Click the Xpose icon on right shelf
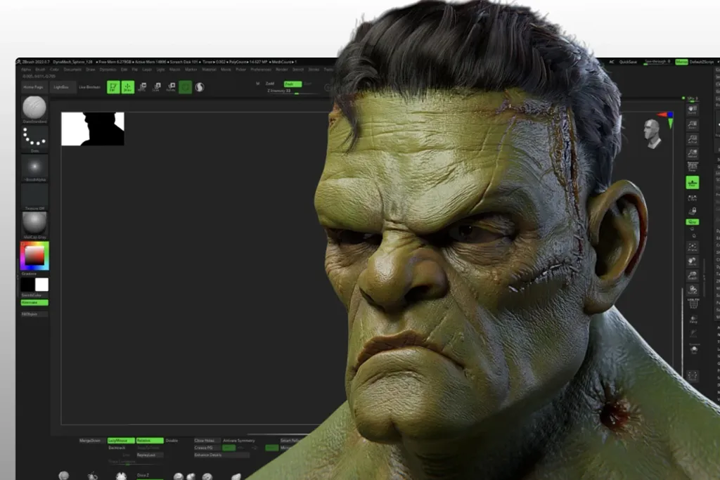Image resolution: width=720 pixels, height=480 pixels. coord(693,376)
